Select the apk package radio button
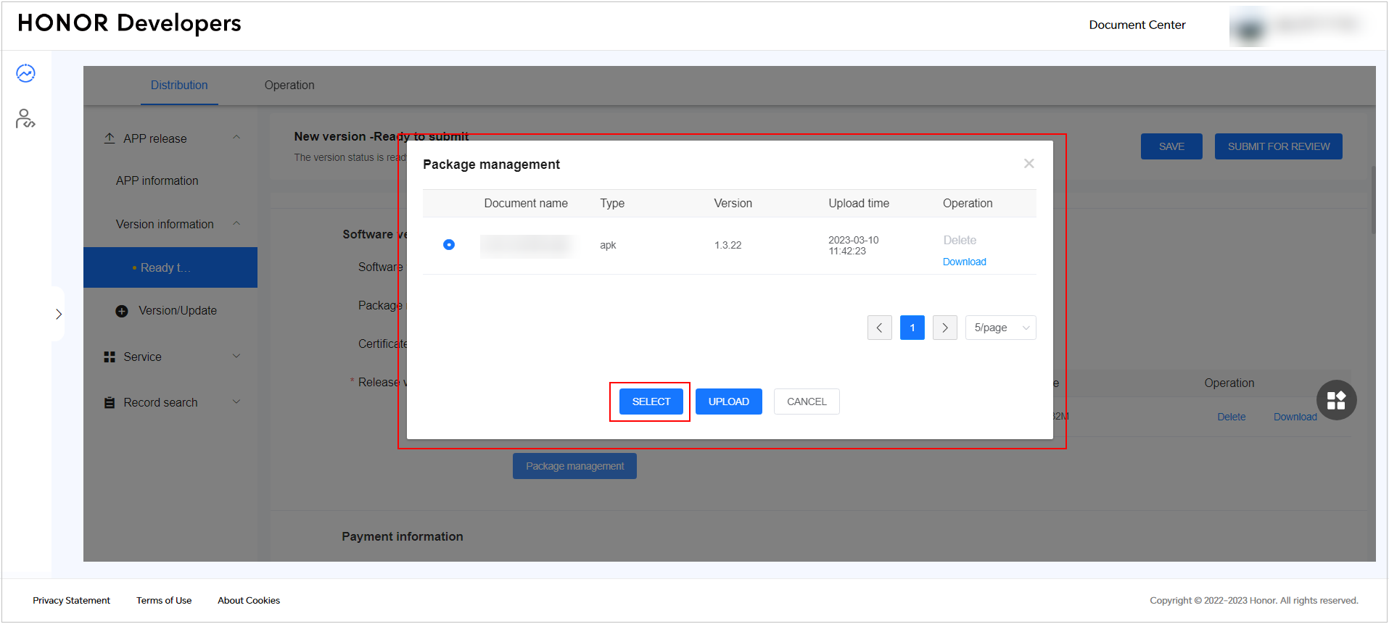This screenshot has width=1389, height=624. [449, 245]
